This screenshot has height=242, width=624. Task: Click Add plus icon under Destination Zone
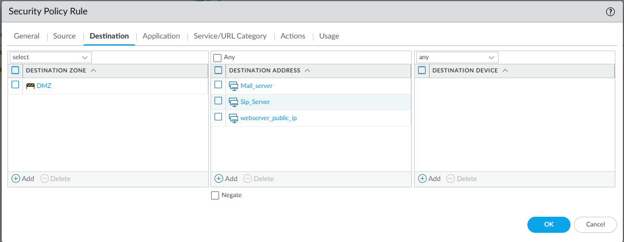[x=16, y=179]
